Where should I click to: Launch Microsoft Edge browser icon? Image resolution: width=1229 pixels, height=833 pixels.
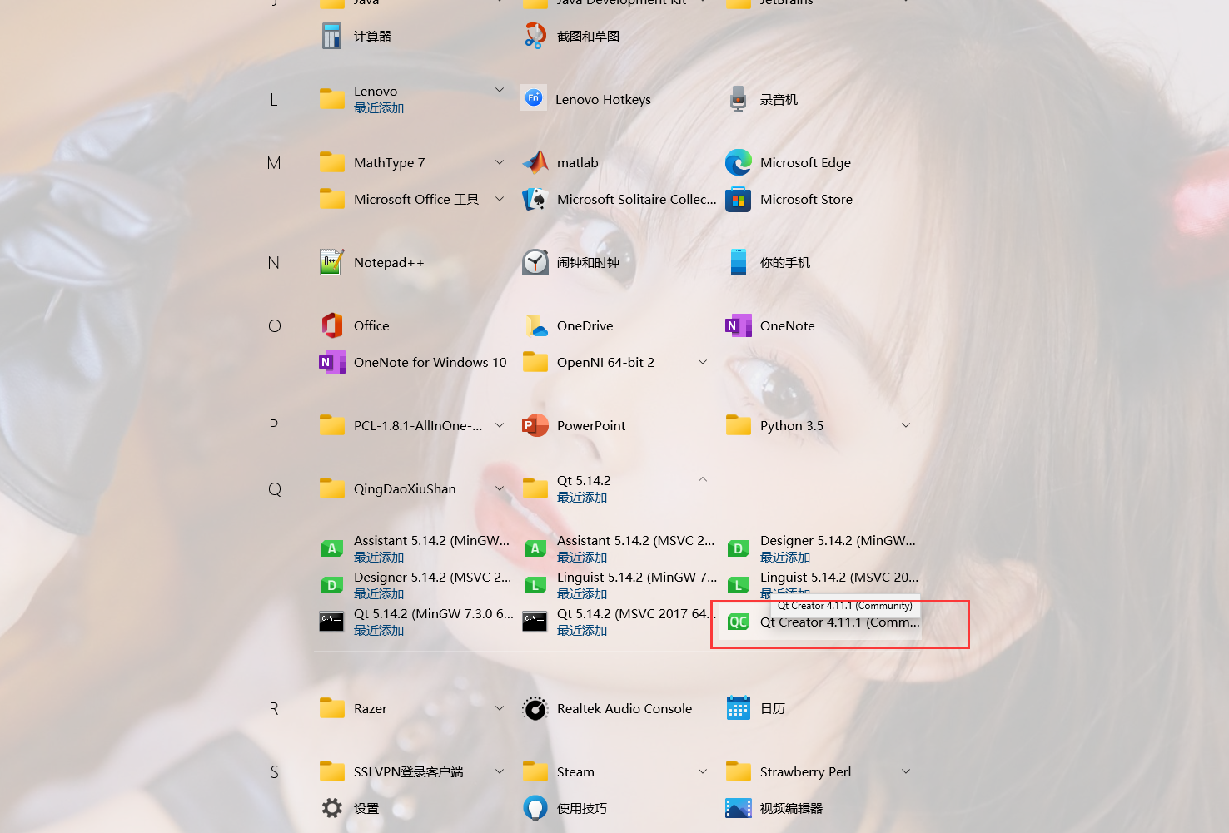point(739,162)
